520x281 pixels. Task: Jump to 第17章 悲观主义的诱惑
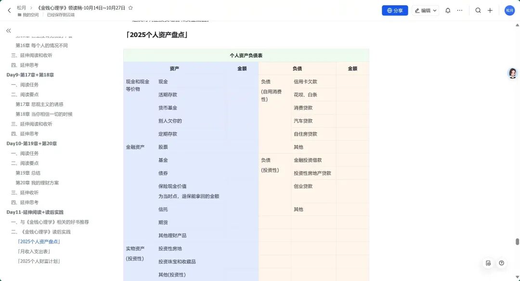click(39, 104)
